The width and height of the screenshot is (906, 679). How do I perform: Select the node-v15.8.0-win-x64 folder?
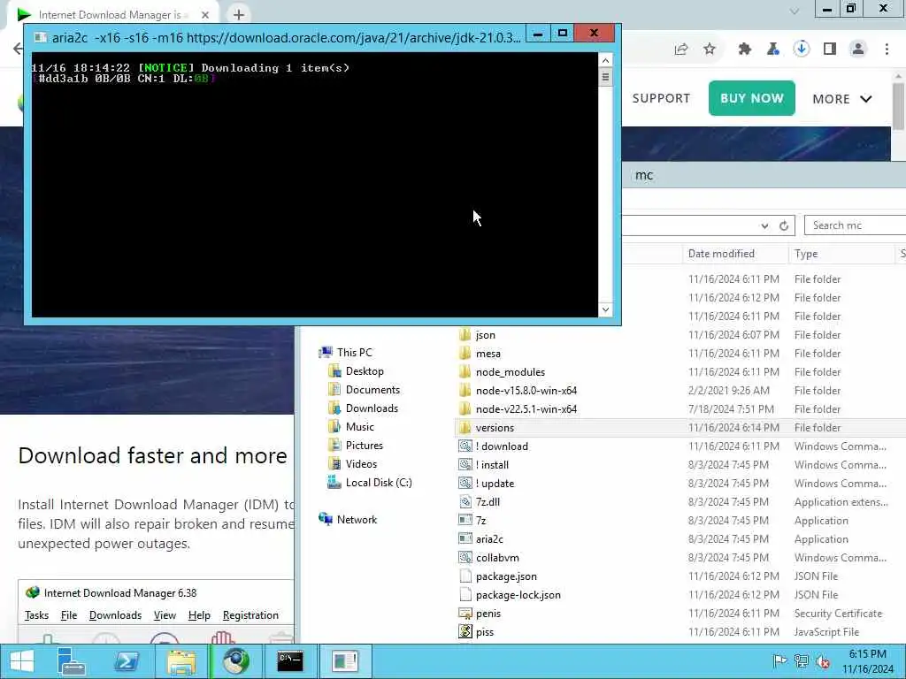pyautogui.click(x=526, y=390)
